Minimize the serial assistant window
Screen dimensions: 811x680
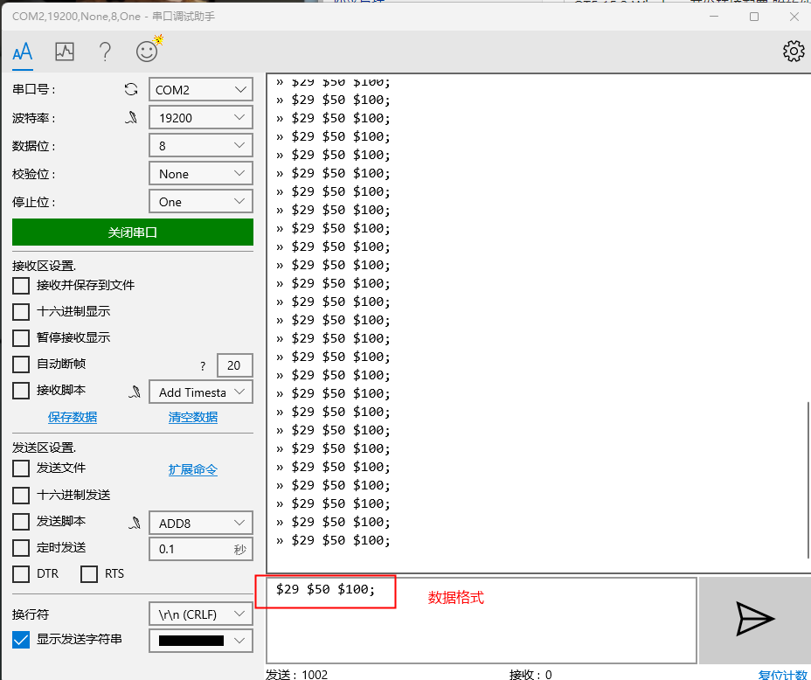(714, 17)
